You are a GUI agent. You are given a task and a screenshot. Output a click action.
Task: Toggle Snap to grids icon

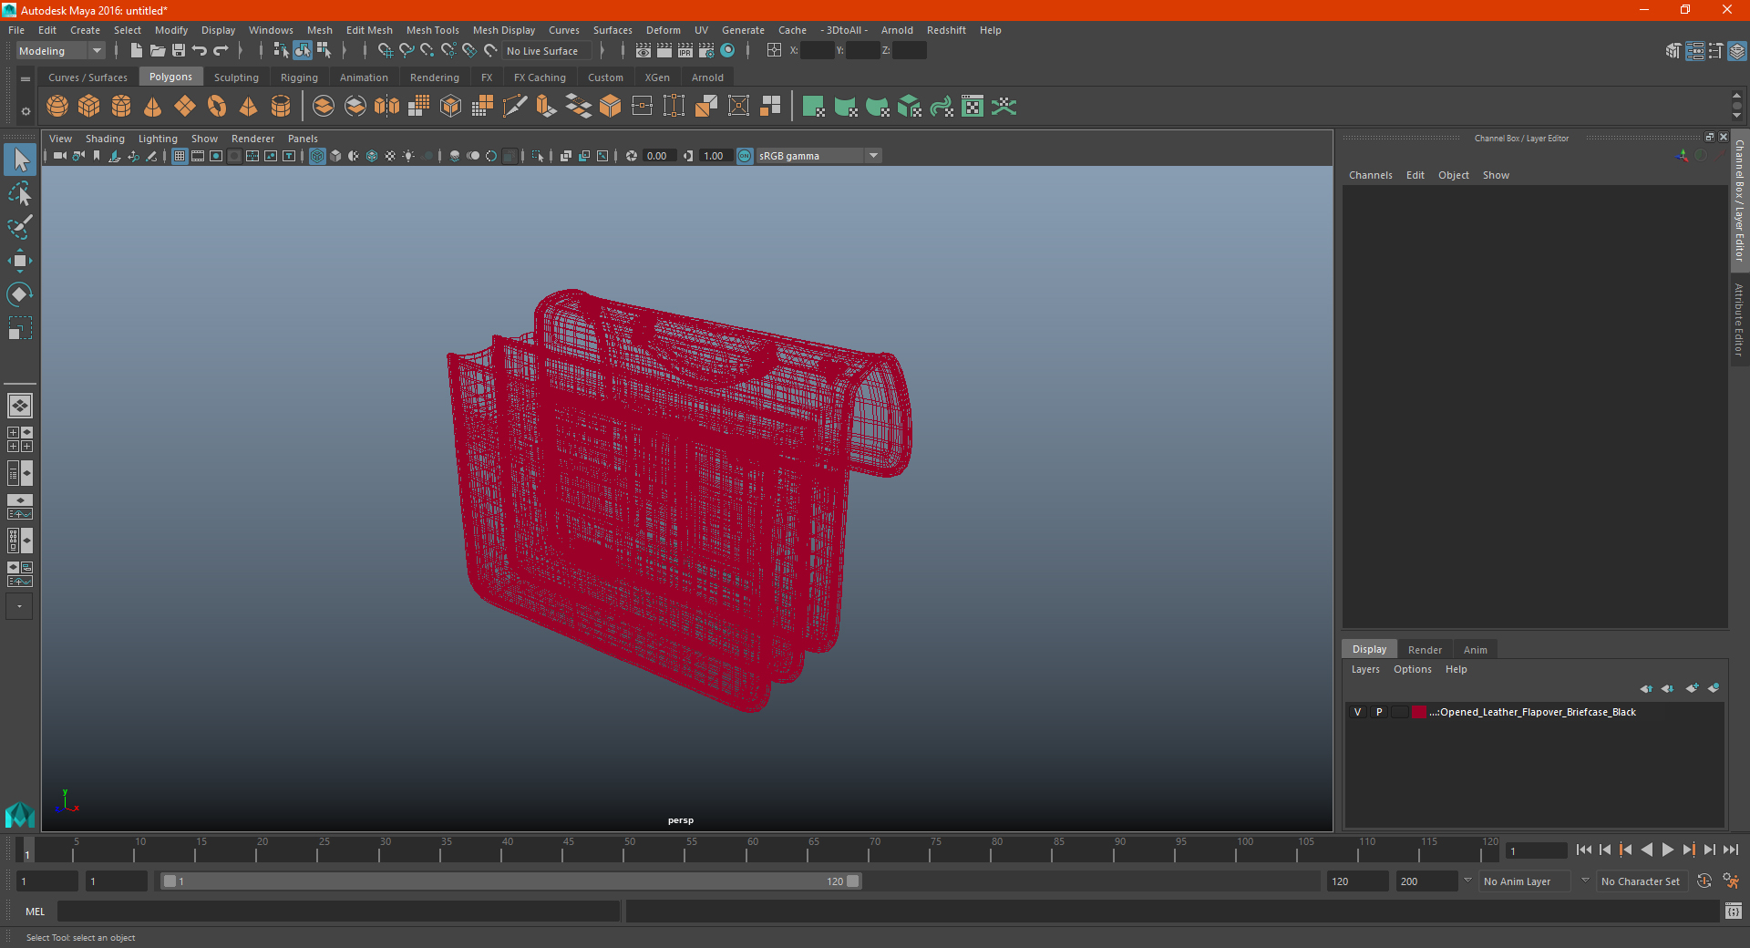click(x=386, y=51)
